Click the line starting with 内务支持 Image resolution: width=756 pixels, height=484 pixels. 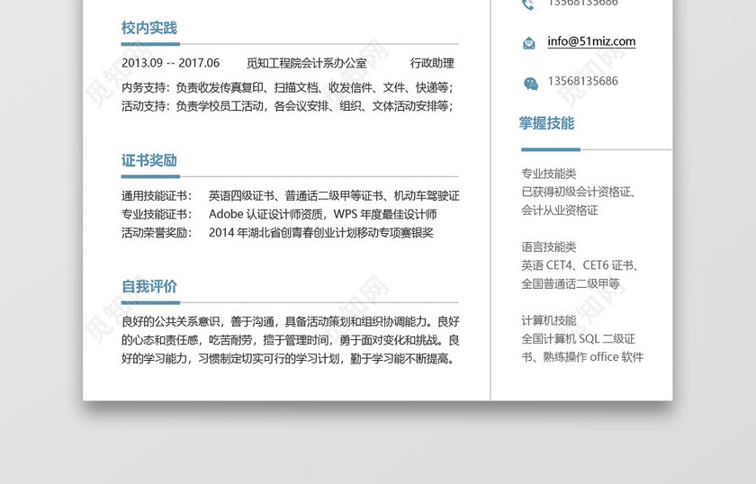tap(287, 88)
